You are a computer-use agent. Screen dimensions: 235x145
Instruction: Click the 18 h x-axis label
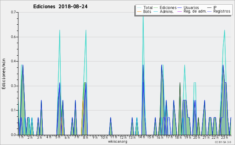click(178, 137)
